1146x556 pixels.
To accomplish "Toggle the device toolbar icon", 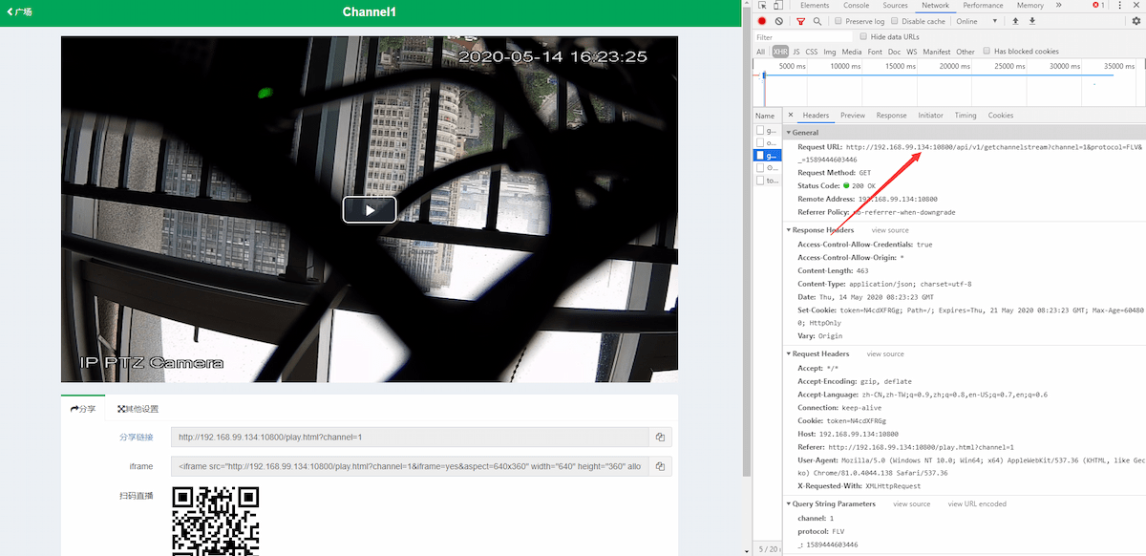I will click(x=777, y=6).
